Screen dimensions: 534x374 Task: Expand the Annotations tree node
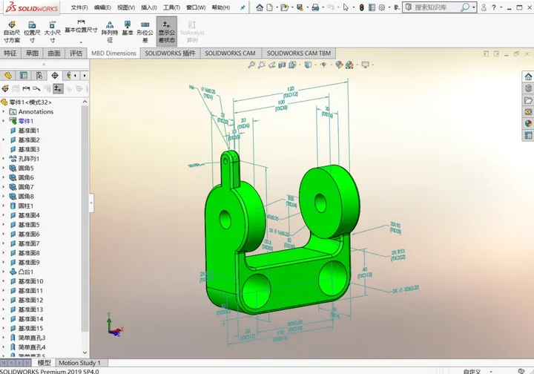pos(4,112)
